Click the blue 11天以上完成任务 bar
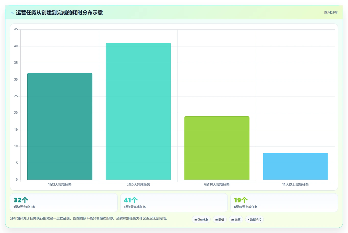 [295, 166]
